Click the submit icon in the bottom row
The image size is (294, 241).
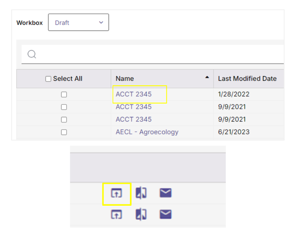point(116,215)
